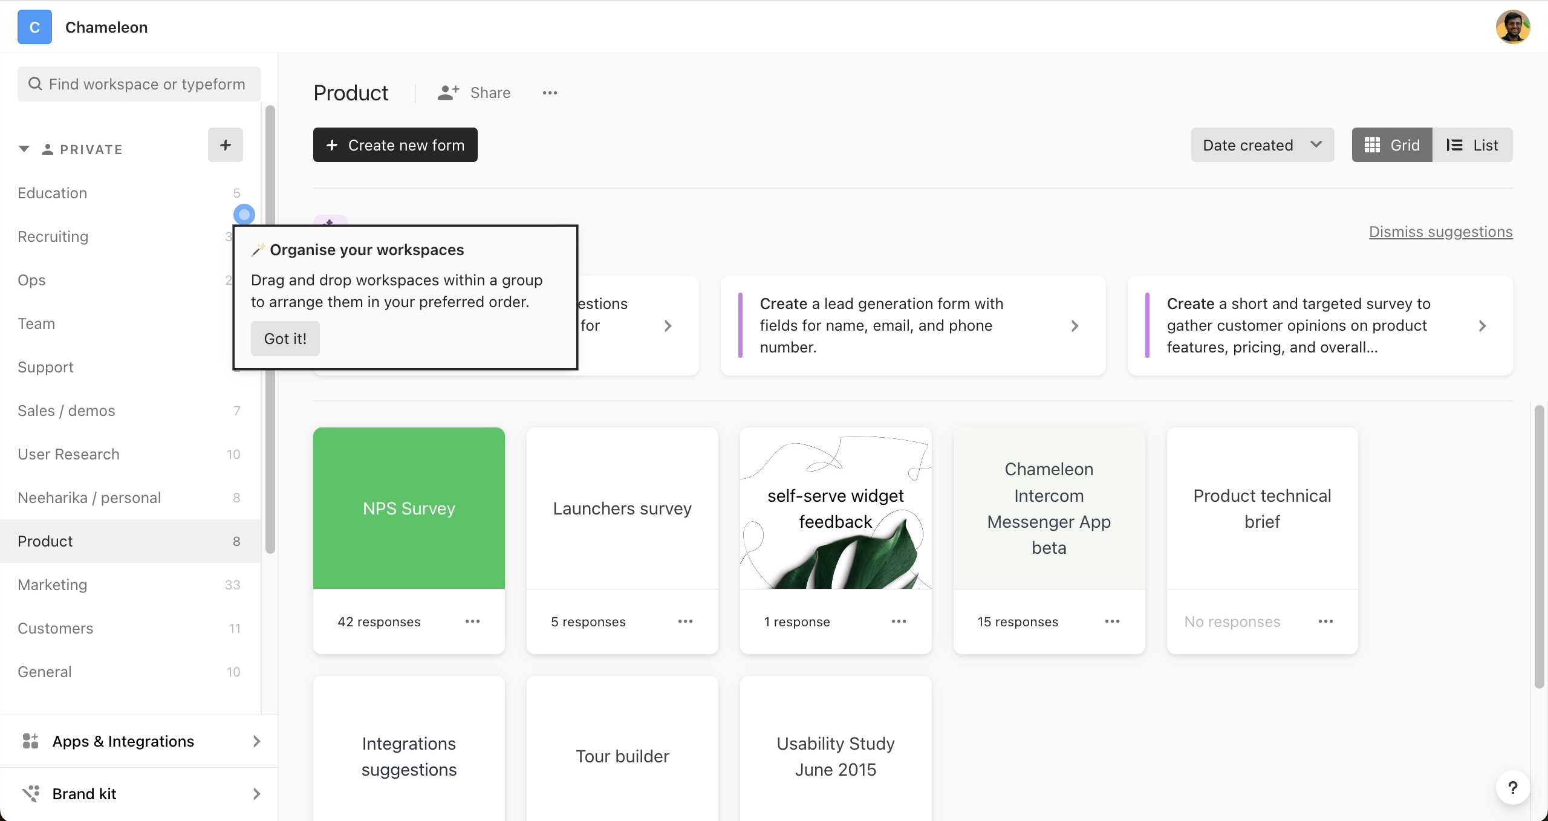Open the help question mark button
This screenshot has height=821, width=1548.
click(x=1513, y=788)
